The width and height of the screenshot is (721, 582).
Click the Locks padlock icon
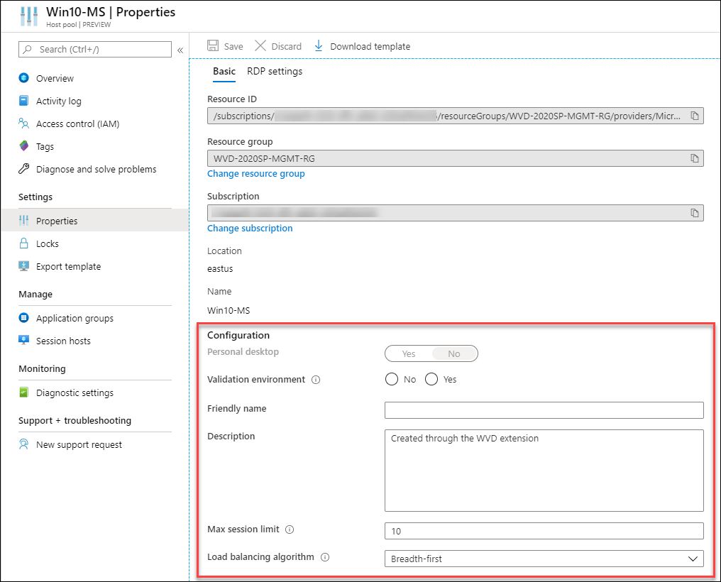[x=24, y=243]
